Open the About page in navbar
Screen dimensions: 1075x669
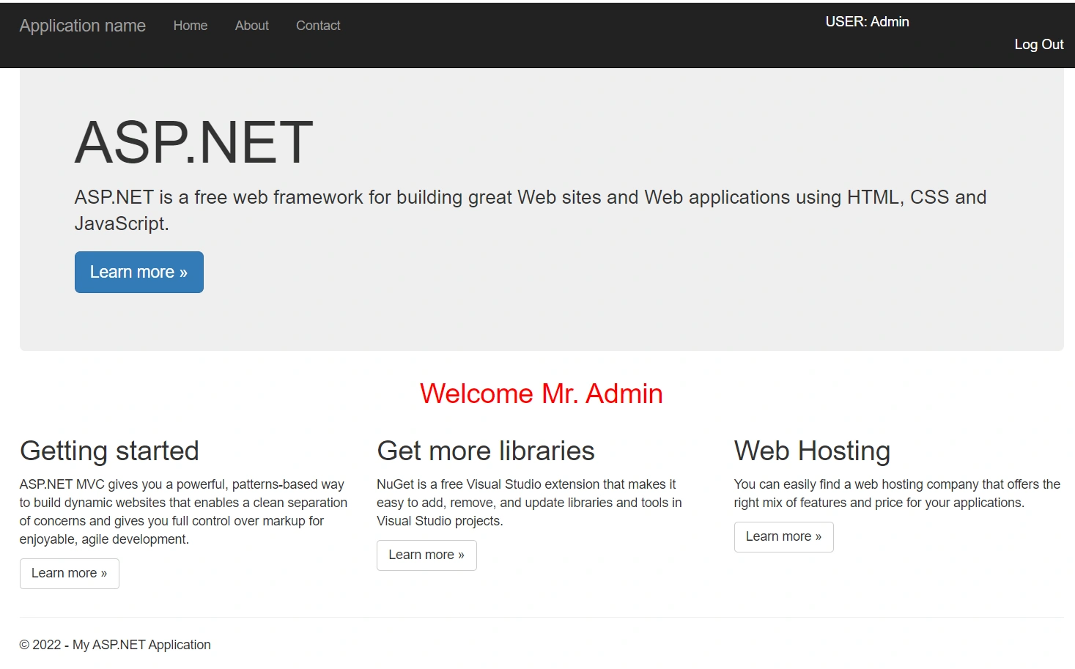coord(252,26)
